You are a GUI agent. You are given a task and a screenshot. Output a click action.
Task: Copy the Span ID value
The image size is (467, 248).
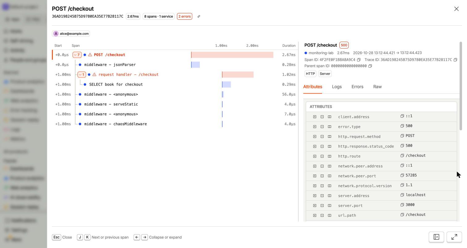[x=359, y=60]
